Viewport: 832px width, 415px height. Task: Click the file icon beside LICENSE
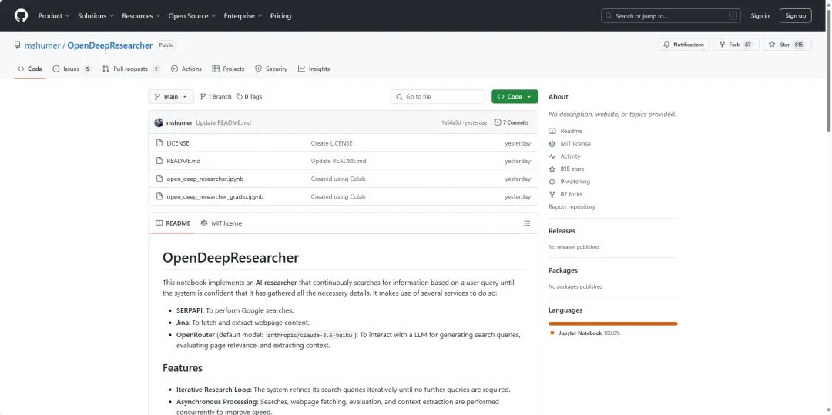pyautogui.click(x=159, y=143)
